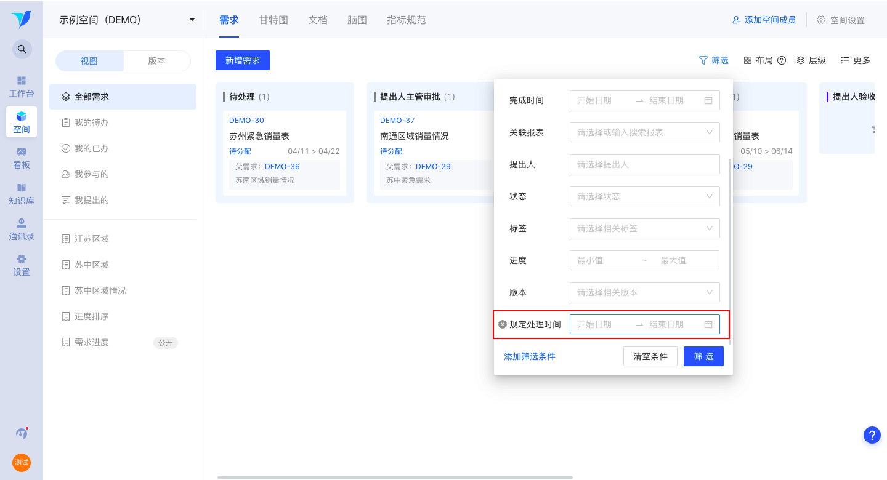This screenshot has height=480, width=887.
Task: Open the floating help question mark bubble
Action: (872, 435)
